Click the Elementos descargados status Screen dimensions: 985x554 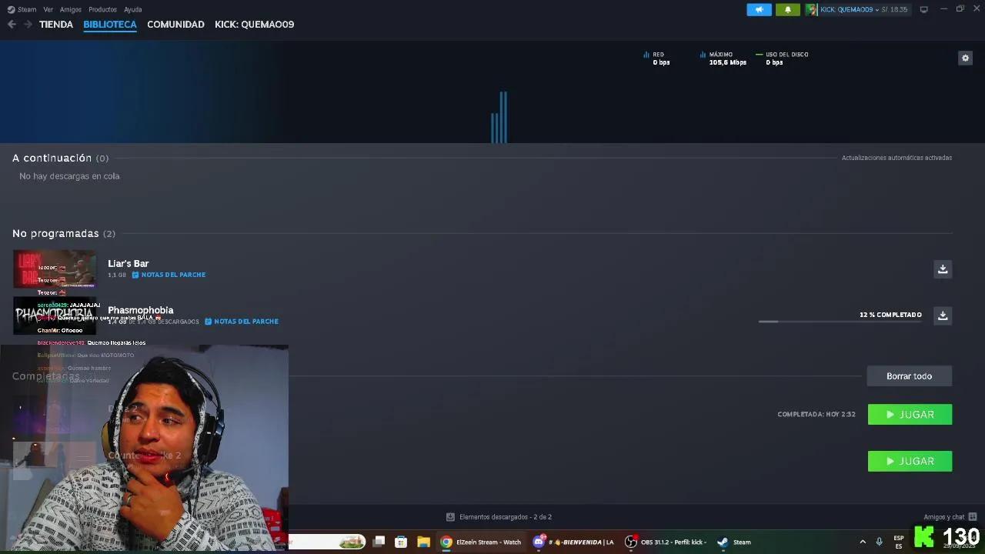[x=499, y=517]
